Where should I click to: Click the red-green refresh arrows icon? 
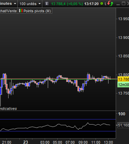[x=110, y=3]
